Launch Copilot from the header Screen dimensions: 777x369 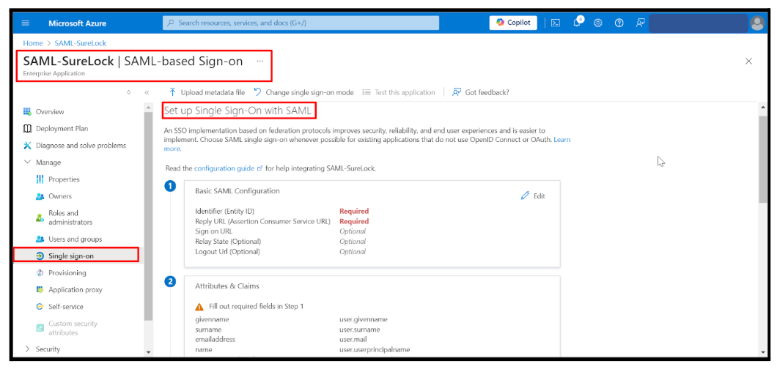[x=513, y=23]
